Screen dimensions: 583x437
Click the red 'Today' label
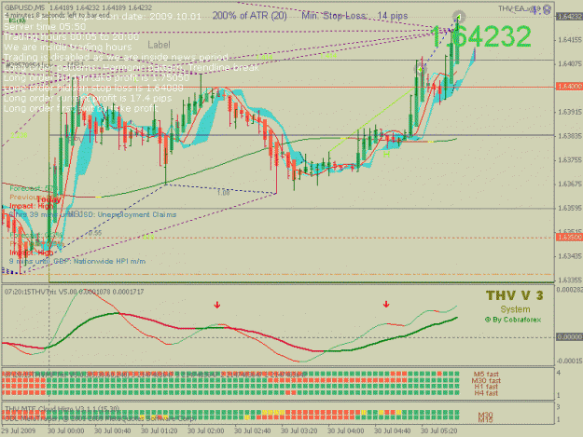(x=49, y=199)
